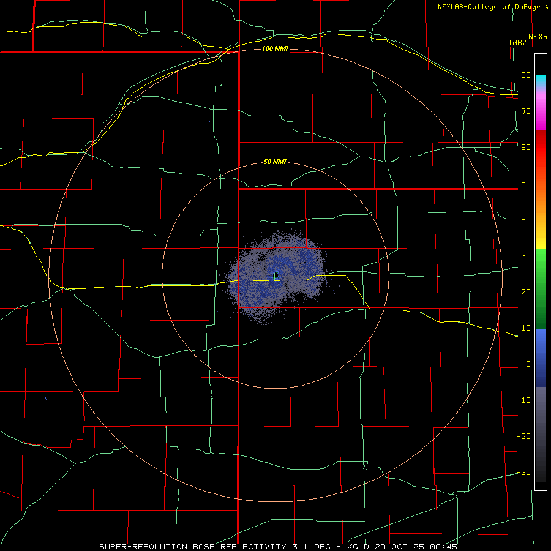
Task: Click the NEXR label above the scale
Action: coord(538,37)
